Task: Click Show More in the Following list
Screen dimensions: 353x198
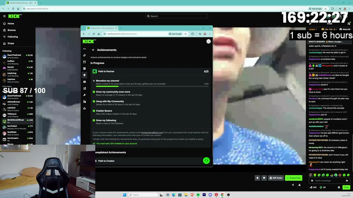Action: (7, 86)
